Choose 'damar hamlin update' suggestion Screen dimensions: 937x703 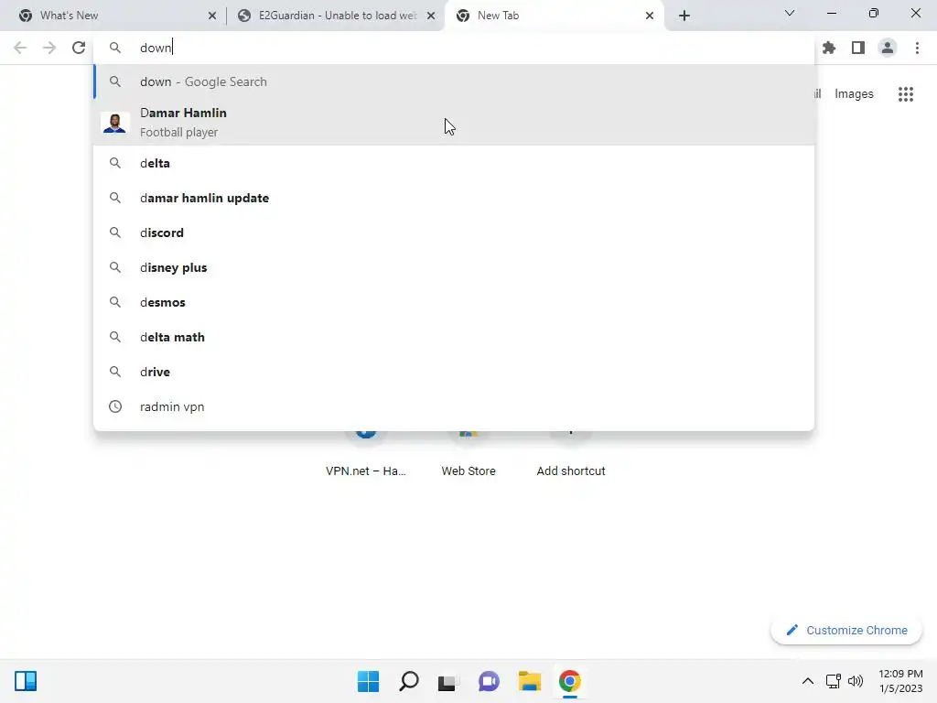[454, 198]
